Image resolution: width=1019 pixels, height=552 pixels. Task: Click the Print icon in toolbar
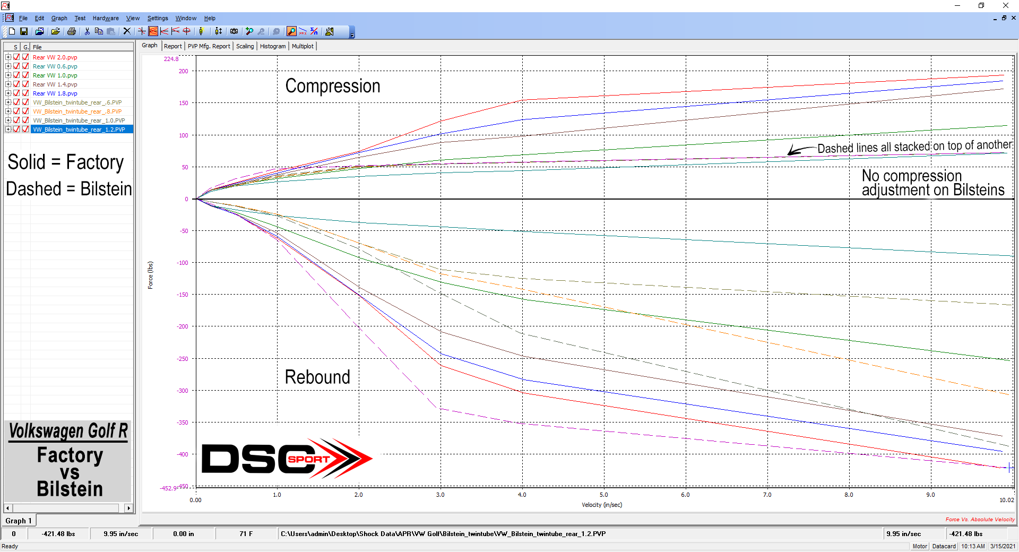point(72,31)
